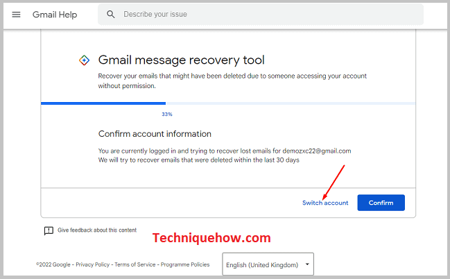The width and height of the screenshot is (450, 279).
Task: Open Terms of Service link
Action: tap(135, 264)
